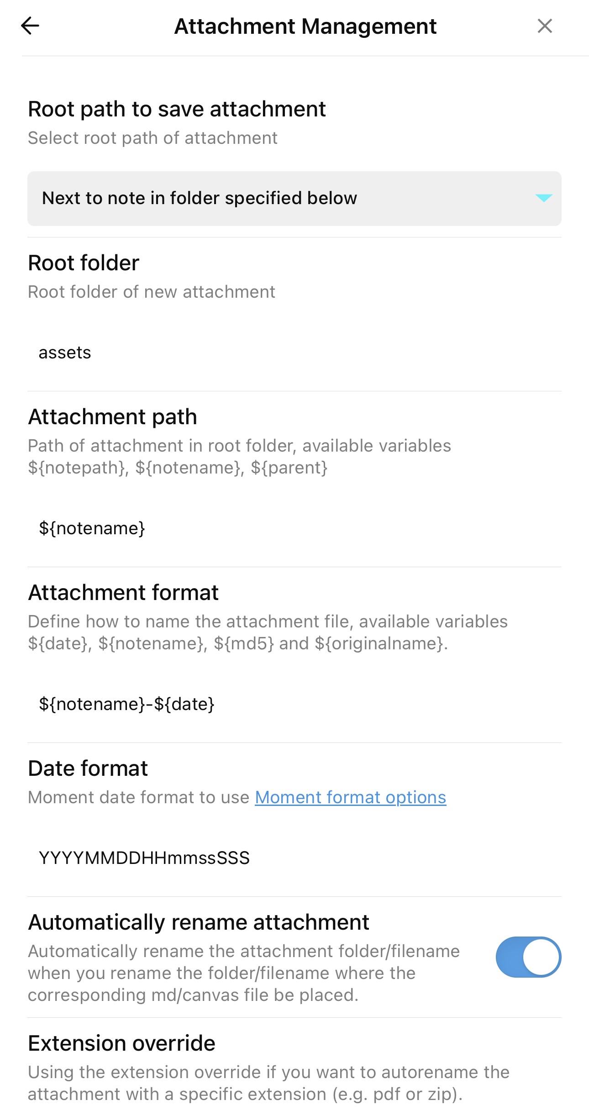The width and height of the screenshot is (589, 1116).
Task: Click the Attachment path heading
Action: [x=112, y=417]
